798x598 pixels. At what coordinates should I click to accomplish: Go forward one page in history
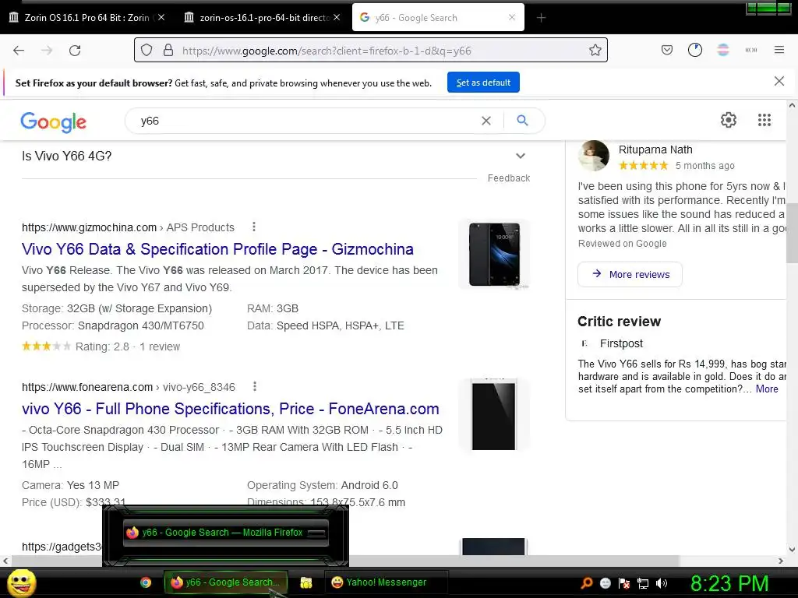47,51
